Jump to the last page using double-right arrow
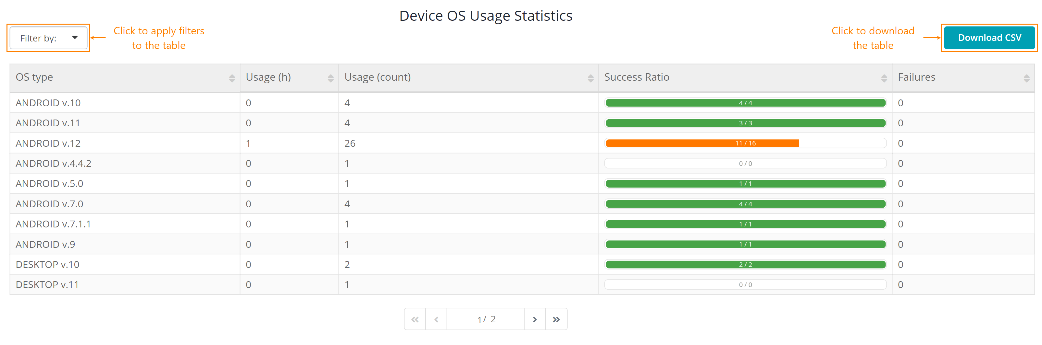1042x345 pixels. tap(557, 319)
